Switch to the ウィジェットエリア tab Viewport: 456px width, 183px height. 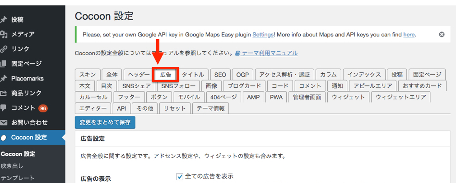(401, 97)
